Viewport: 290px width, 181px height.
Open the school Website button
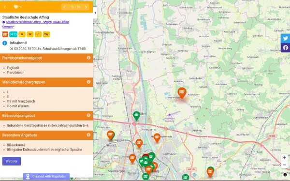12,161
